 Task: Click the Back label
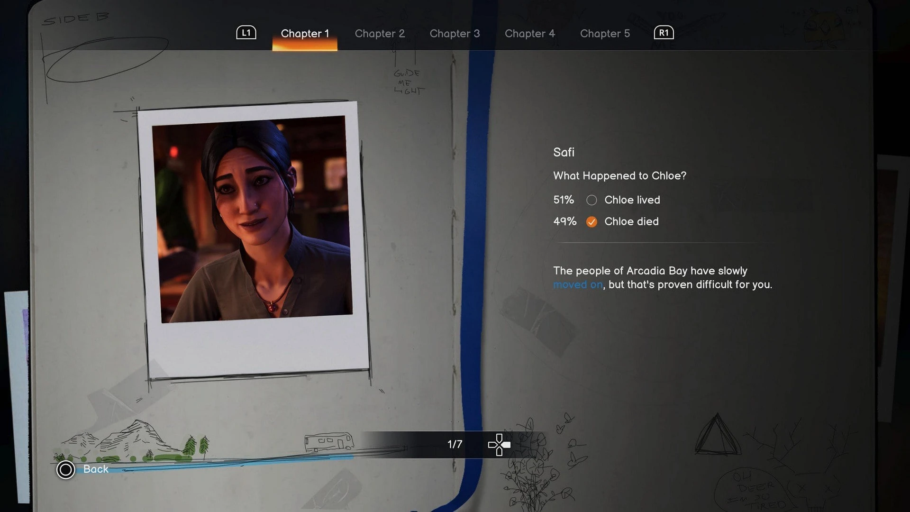click(96, 469)
